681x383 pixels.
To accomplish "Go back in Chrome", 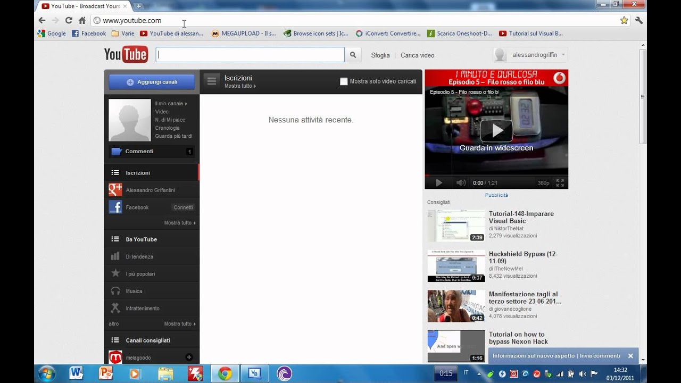I will tap(42, 20).
